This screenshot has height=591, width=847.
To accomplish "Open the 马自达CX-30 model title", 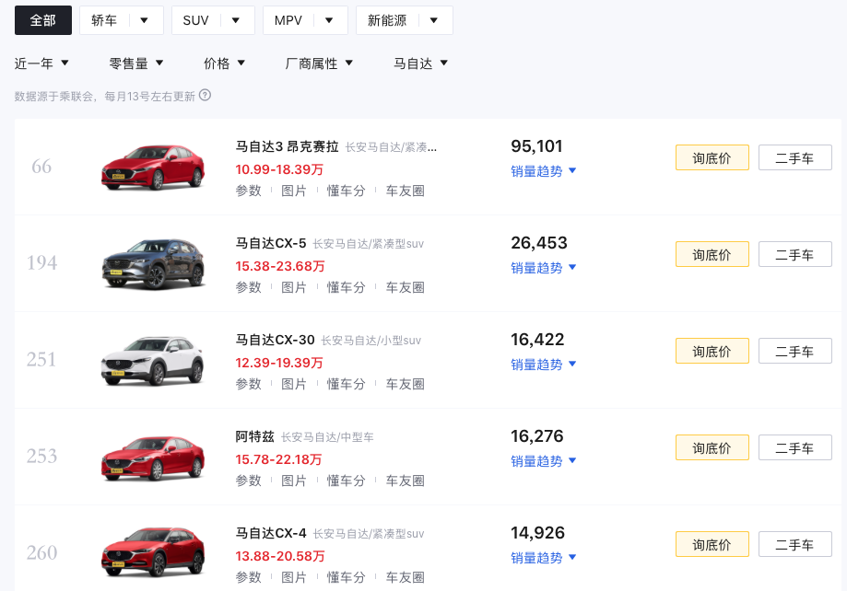I will [x=275, y=340].
